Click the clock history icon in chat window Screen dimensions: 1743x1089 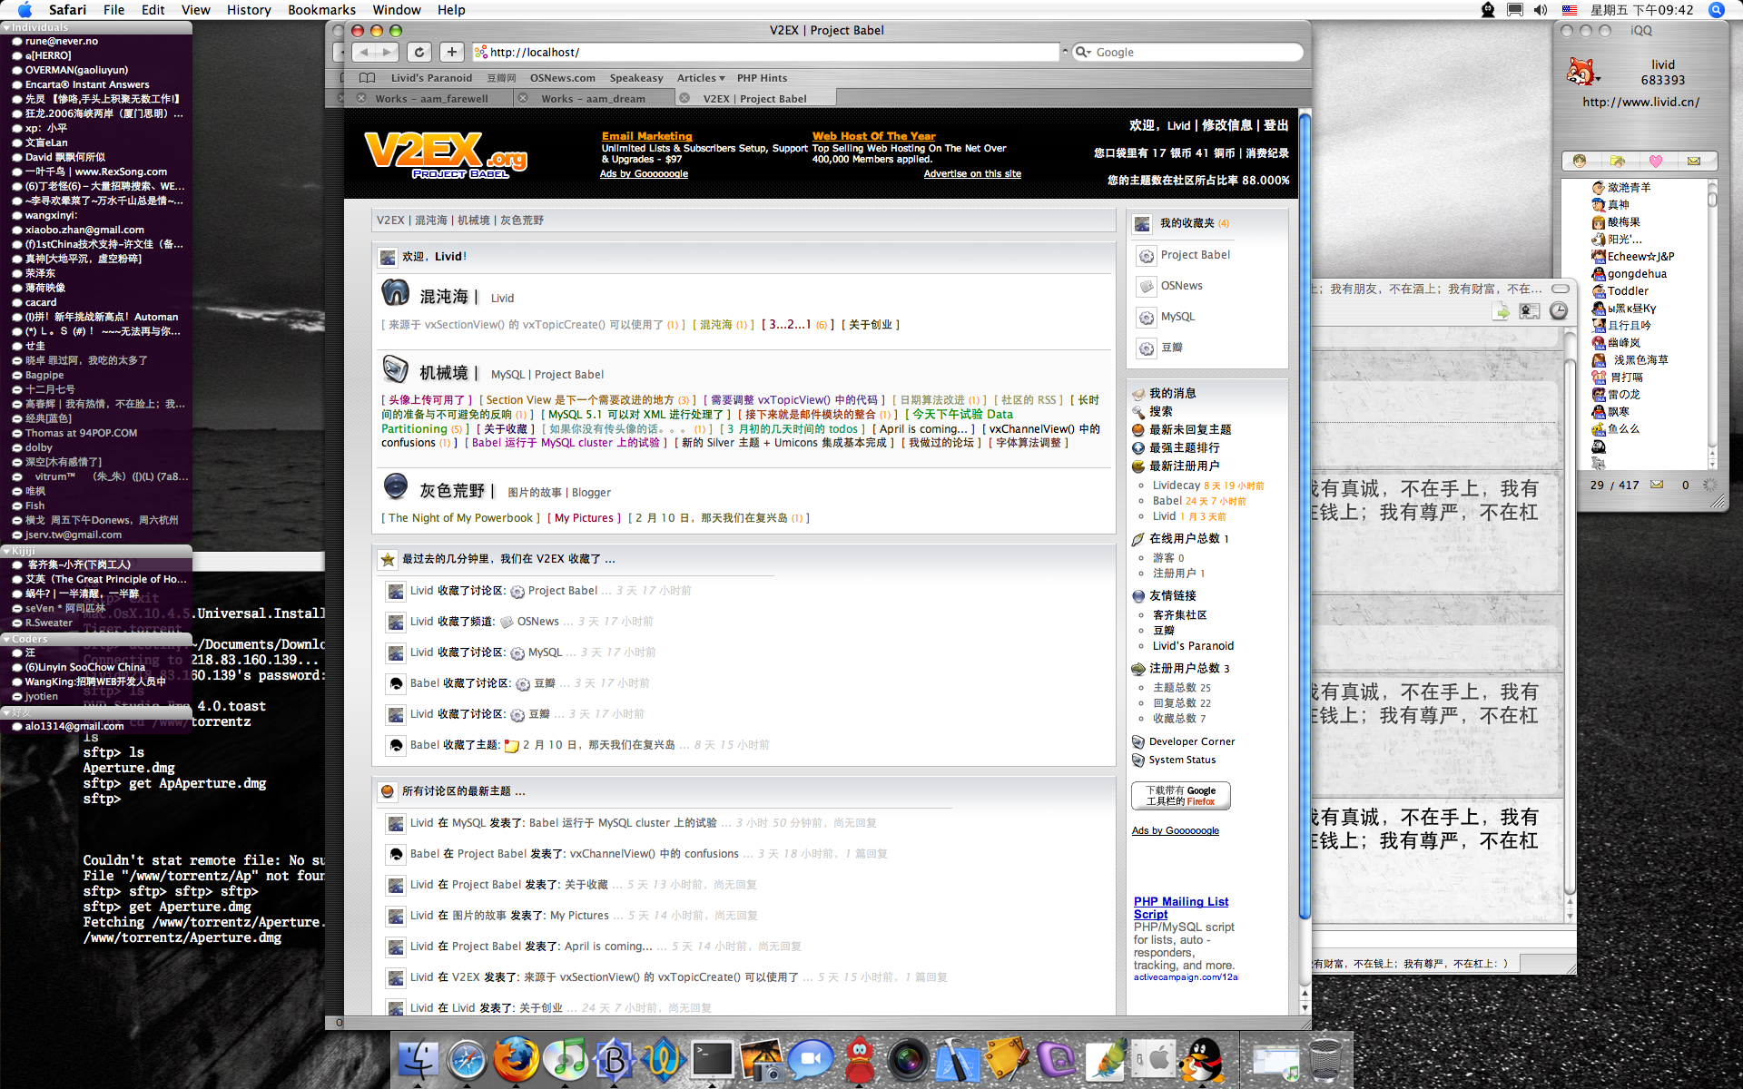coord(1558,311)
